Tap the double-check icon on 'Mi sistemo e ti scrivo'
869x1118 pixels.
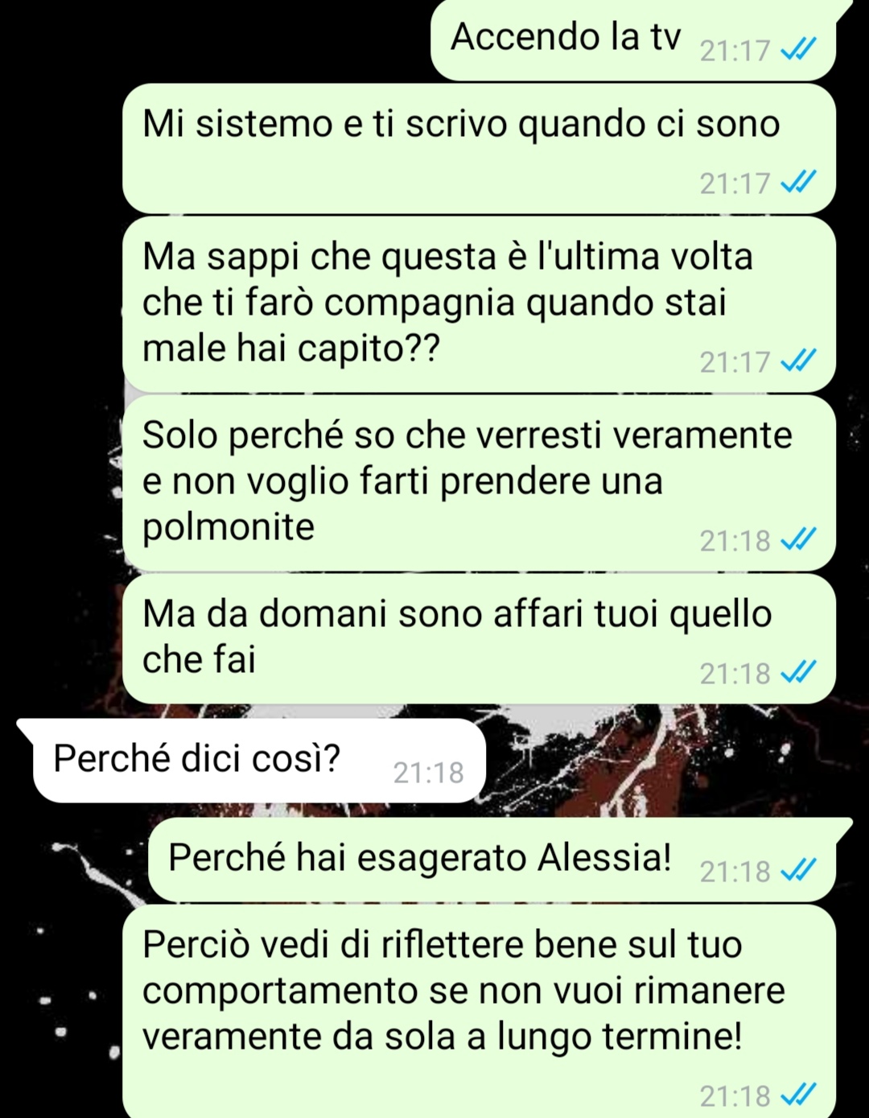799,184
